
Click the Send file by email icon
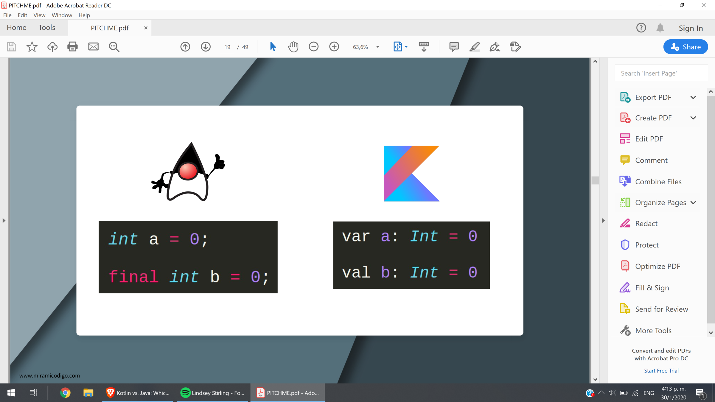pyautogui.click(x=93, y=47)
